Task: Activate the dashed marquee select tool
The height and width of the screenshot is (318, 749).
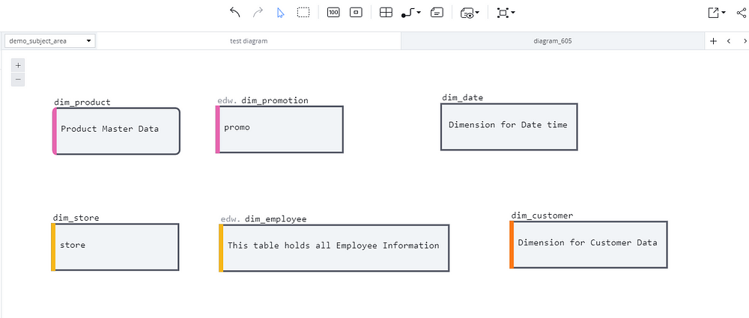Action: click(303, 13)
